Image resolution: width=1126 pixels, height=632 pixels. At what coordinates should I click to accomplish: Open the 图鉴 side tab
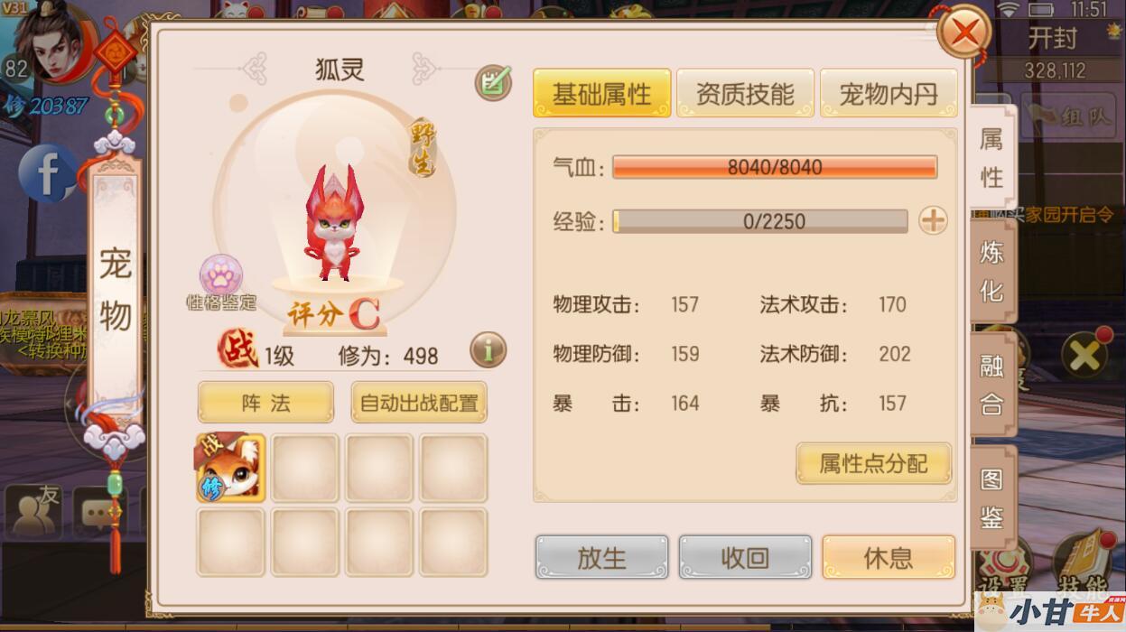coord(992,497)
